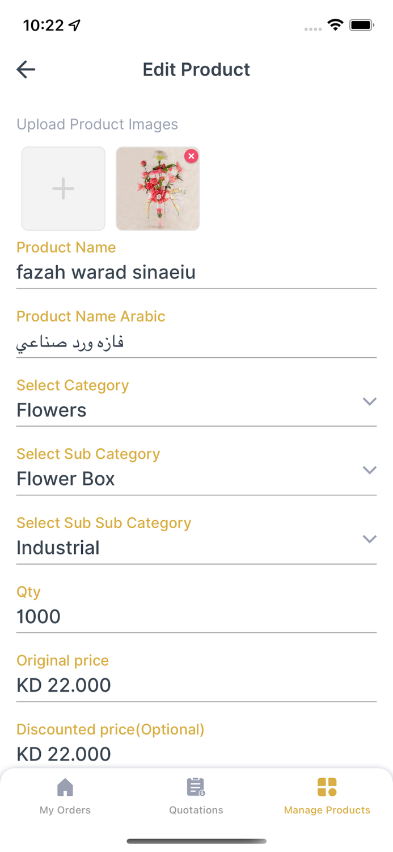Open the My Orders tab label
The image size is (393, 852).
tap(65, 810)
